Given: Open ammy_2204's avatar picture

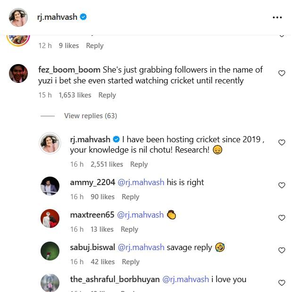Looking at the screenshot, I should click(x=50, y=186).
